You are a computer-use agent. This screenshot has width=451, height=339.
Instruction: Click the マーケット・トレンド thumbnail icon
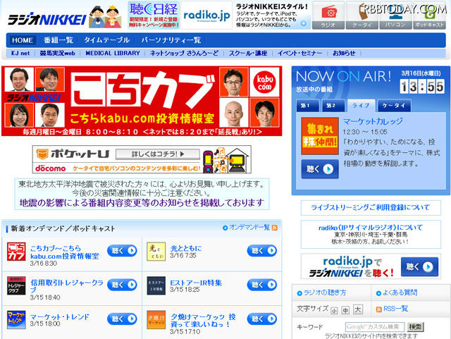[x=16, y=320]
